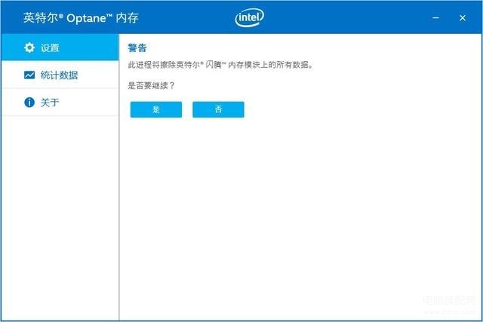Image resolution: width=483 pixels, height=322 pixels.
Task: Open the 关于 sidebar tab
Action: (60, 103)
